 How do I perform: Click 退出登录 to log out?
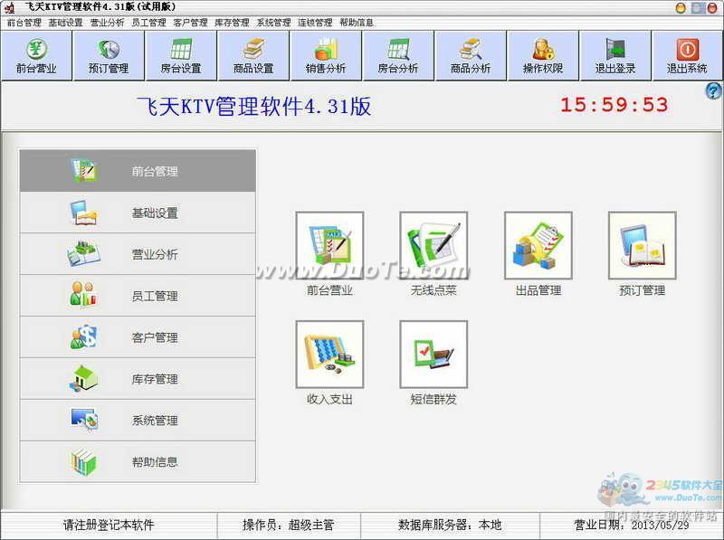coord(615,56)
